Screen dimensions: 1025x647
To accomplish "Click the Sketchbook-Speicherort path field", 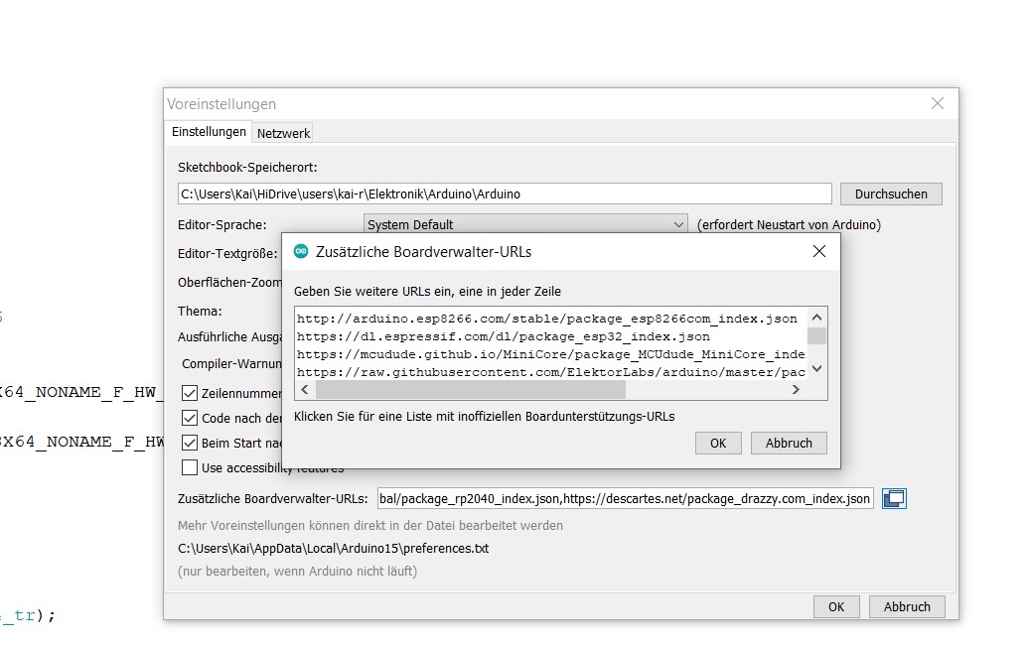I will click(x=505, y=194).
